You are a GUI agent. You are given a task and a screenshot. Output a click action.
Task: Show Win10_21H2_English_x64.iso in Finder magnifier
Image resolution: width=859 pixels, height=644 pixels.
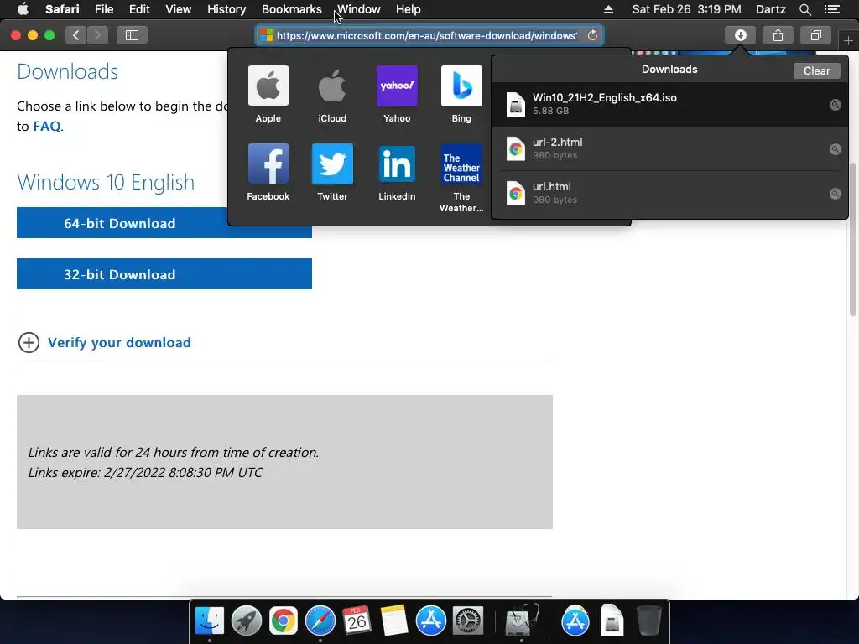coord(835,105)
